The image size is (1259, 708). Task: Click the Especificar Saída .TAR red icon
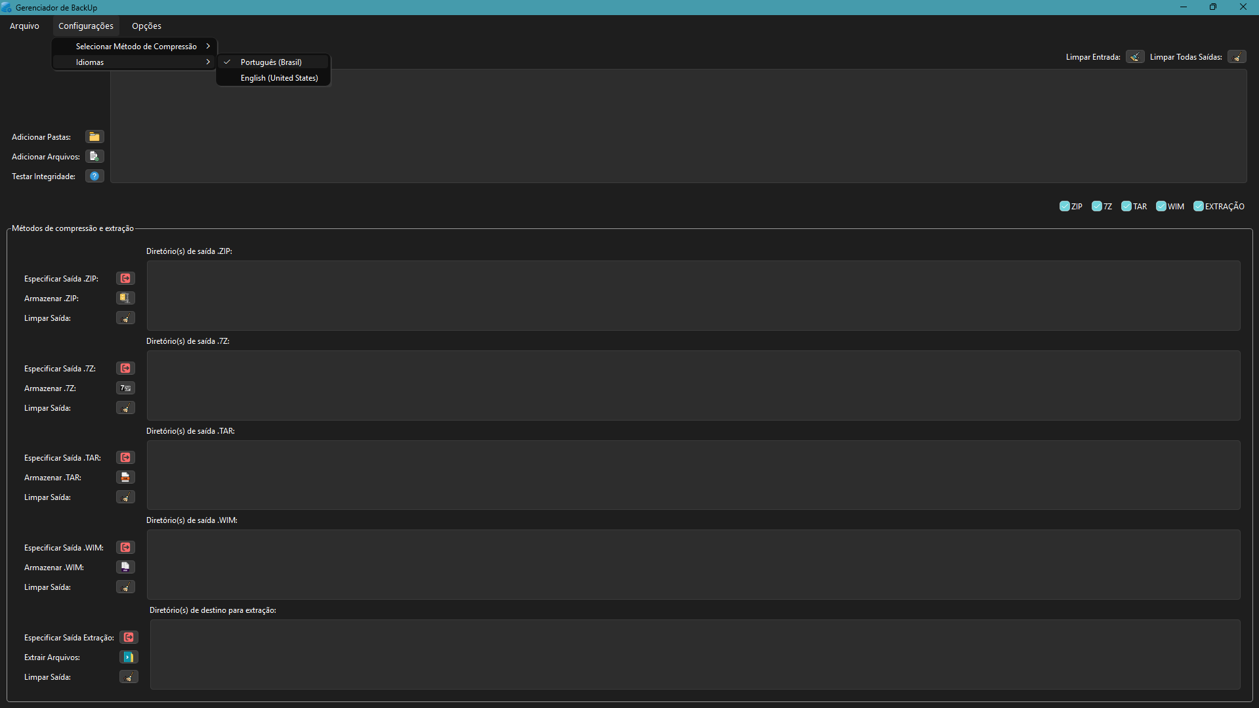click(125, 457)
